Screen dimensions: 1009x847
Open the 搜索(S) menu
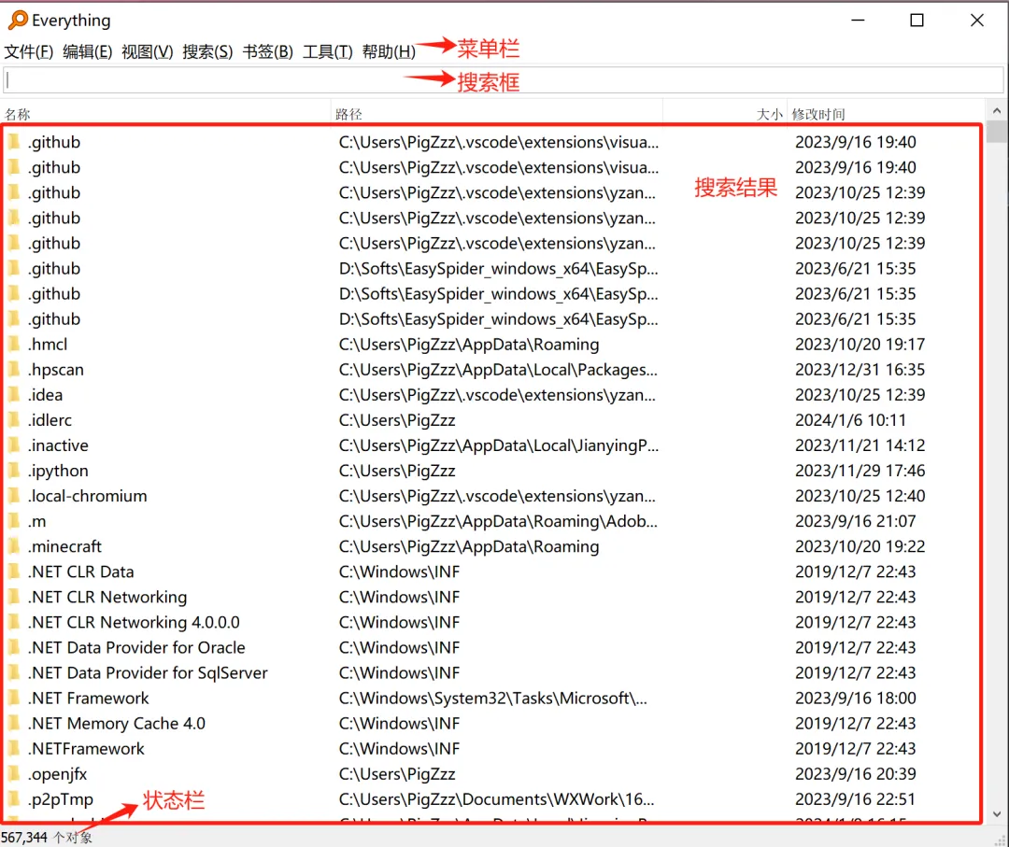pyautogui.click(x=207, y=51)
